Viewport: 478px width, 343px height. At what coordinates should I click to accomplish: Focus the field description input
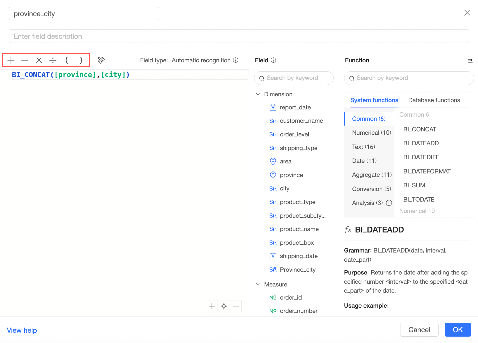coord(239,36)
